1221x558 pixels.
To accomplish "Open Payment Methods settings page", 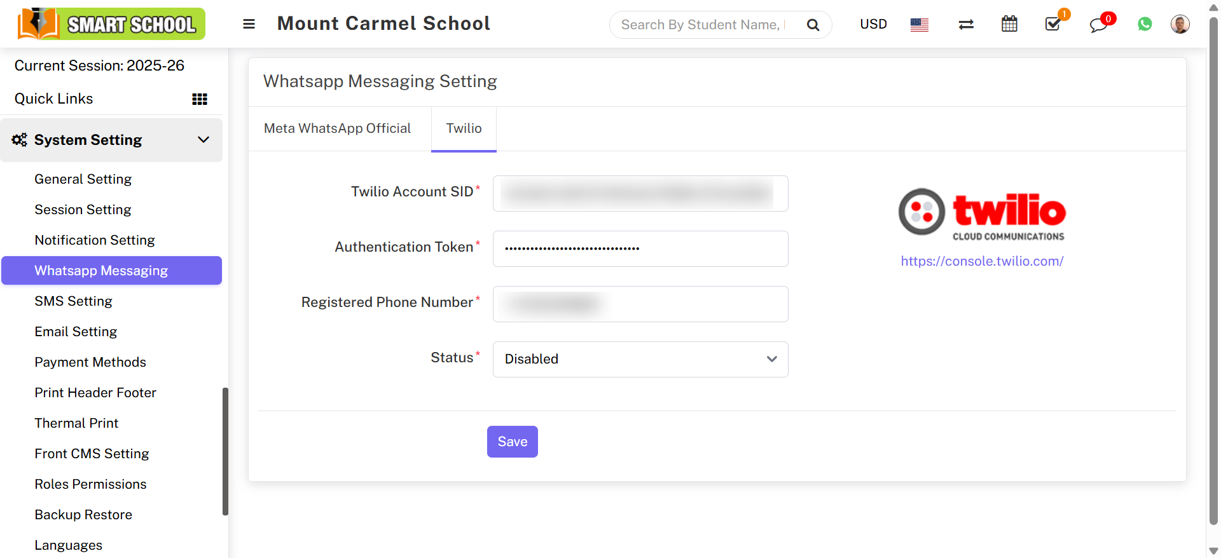I will pos(90,362).
